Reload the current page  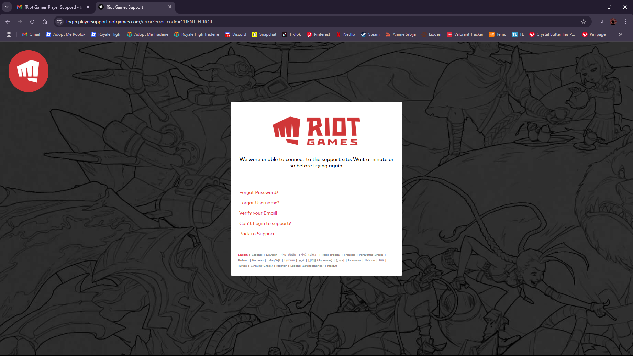point(32,22)
